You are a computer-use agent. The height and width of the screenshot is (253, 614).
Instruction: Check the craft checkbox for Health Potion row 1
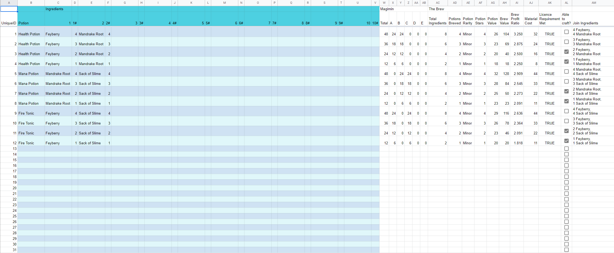[x=566, y=32]
